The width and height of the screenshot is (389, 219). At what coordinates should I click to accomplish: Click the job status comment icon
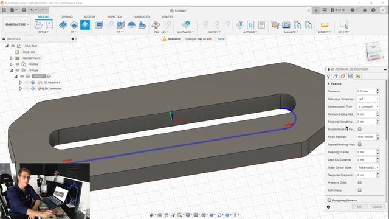pyautogui.click(x=325, y=10)
